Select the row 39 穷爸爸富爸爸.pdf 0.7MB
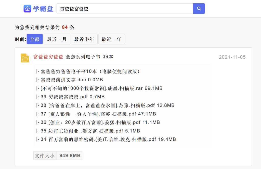Viewport: 261px width, 169px height. 70,97
